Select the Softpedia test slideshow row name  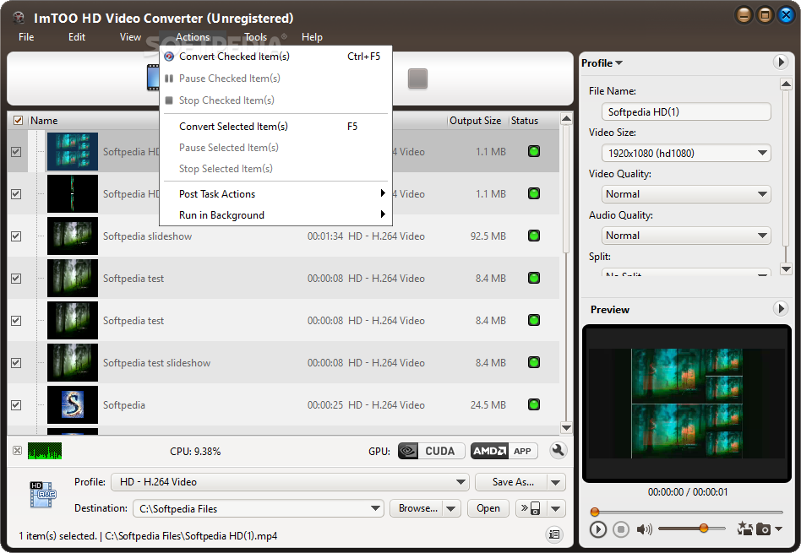tap(156, 363)
